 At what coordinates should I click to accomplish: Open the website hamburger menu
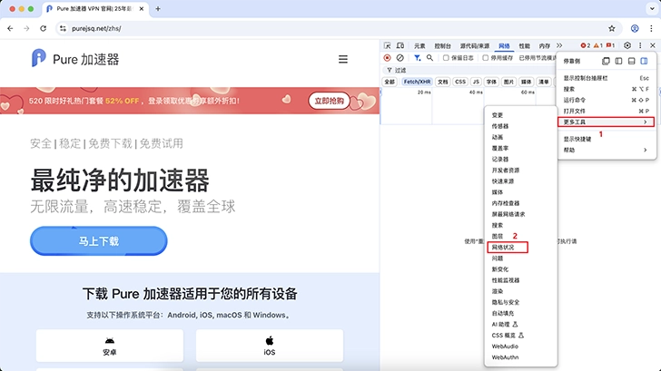[x=343, y=59]
